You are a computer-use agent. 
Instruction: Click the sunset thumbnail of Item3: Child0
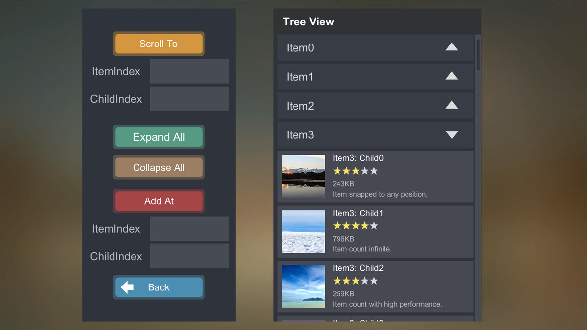click(303, 176)
